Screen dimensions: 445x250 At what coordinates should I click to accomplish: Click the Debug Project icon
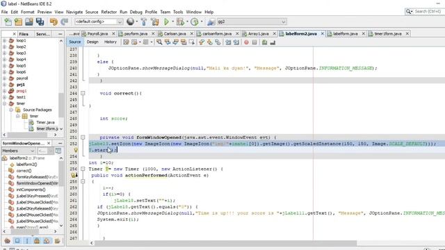click(180, 22)
